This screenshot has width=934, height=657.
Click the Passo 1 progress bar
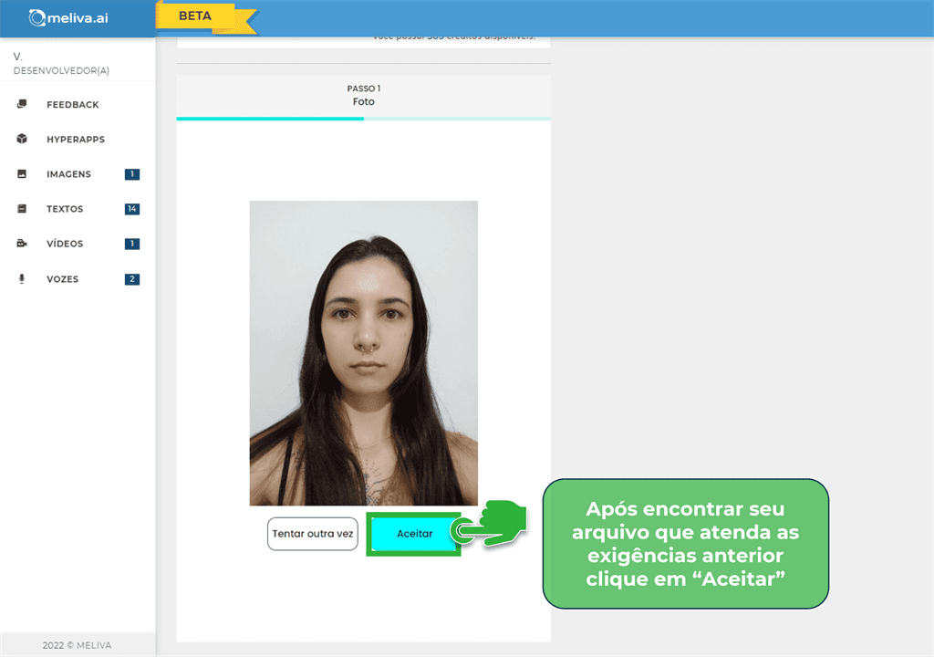tap(363, 119)
